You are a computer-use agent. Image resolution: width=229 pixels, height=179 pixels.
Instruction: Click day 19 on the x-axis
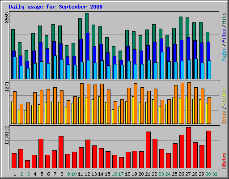[x=134, y=174]
